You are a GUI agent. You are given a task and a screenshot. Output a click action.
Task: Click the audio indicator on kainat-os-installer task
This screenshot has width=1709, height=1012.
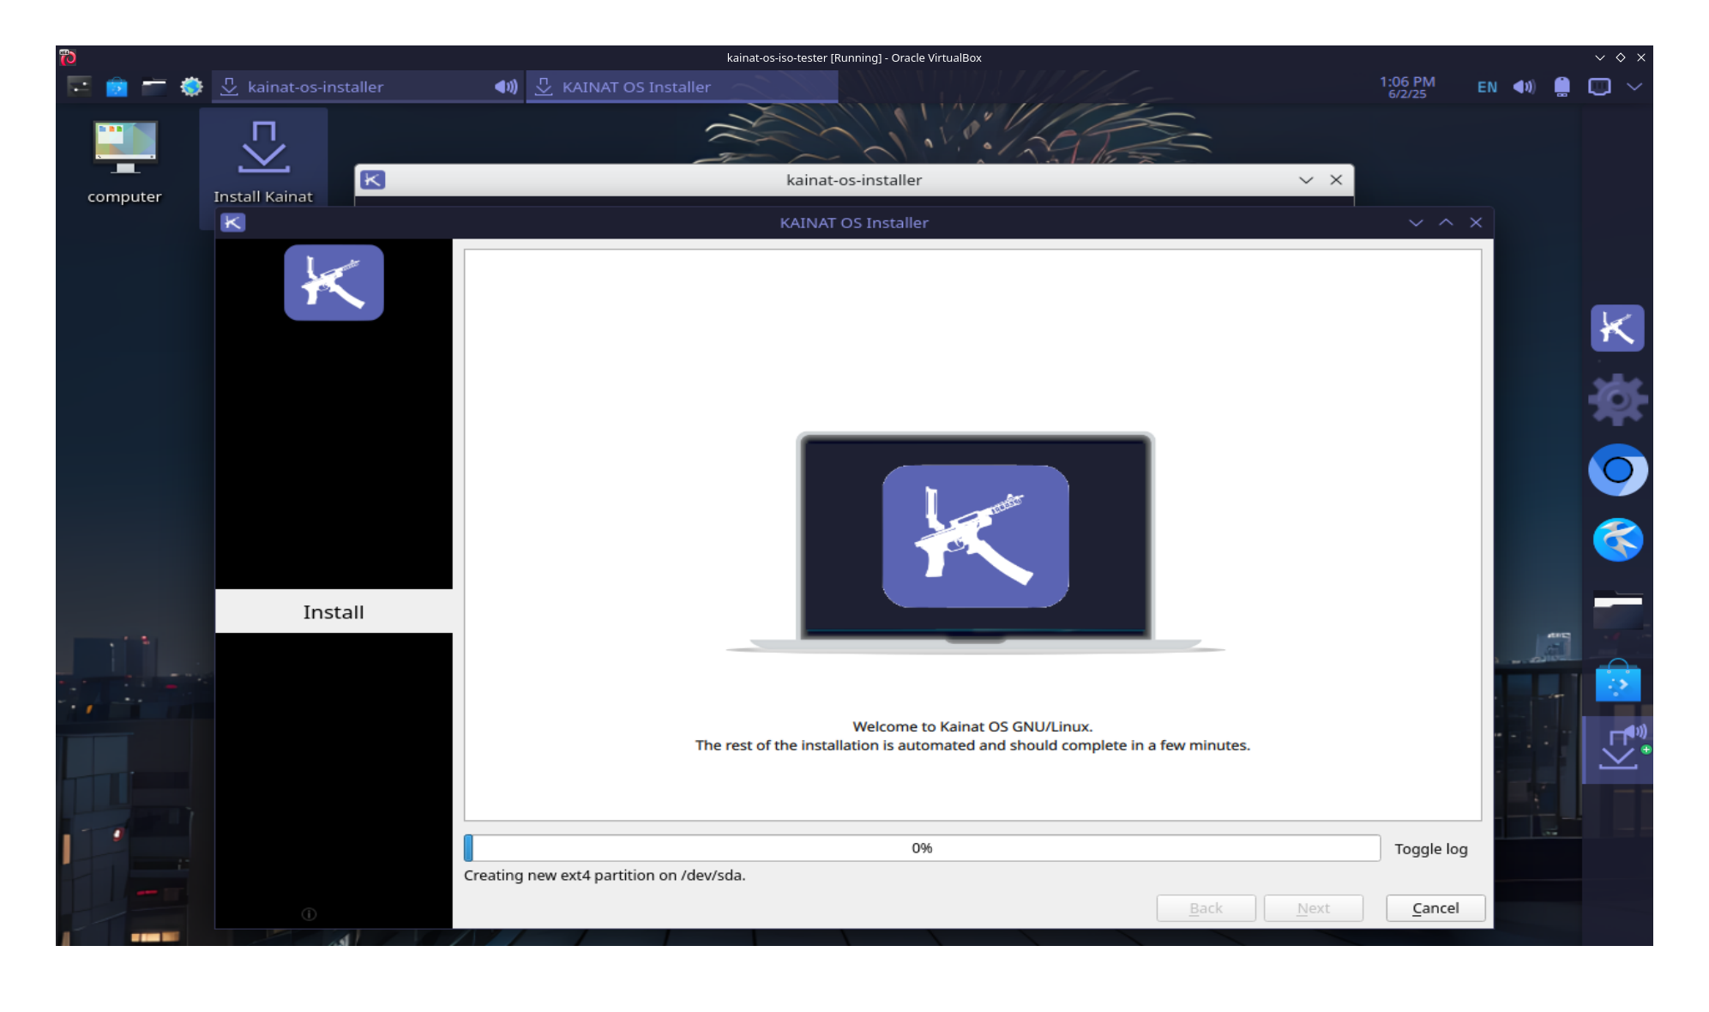506,87
